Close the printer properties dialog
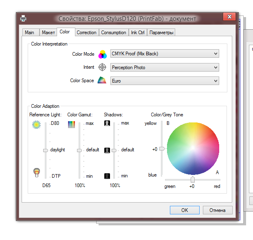Screen dimensions: 253x240 pyautogui.click(x=229, y=17)
